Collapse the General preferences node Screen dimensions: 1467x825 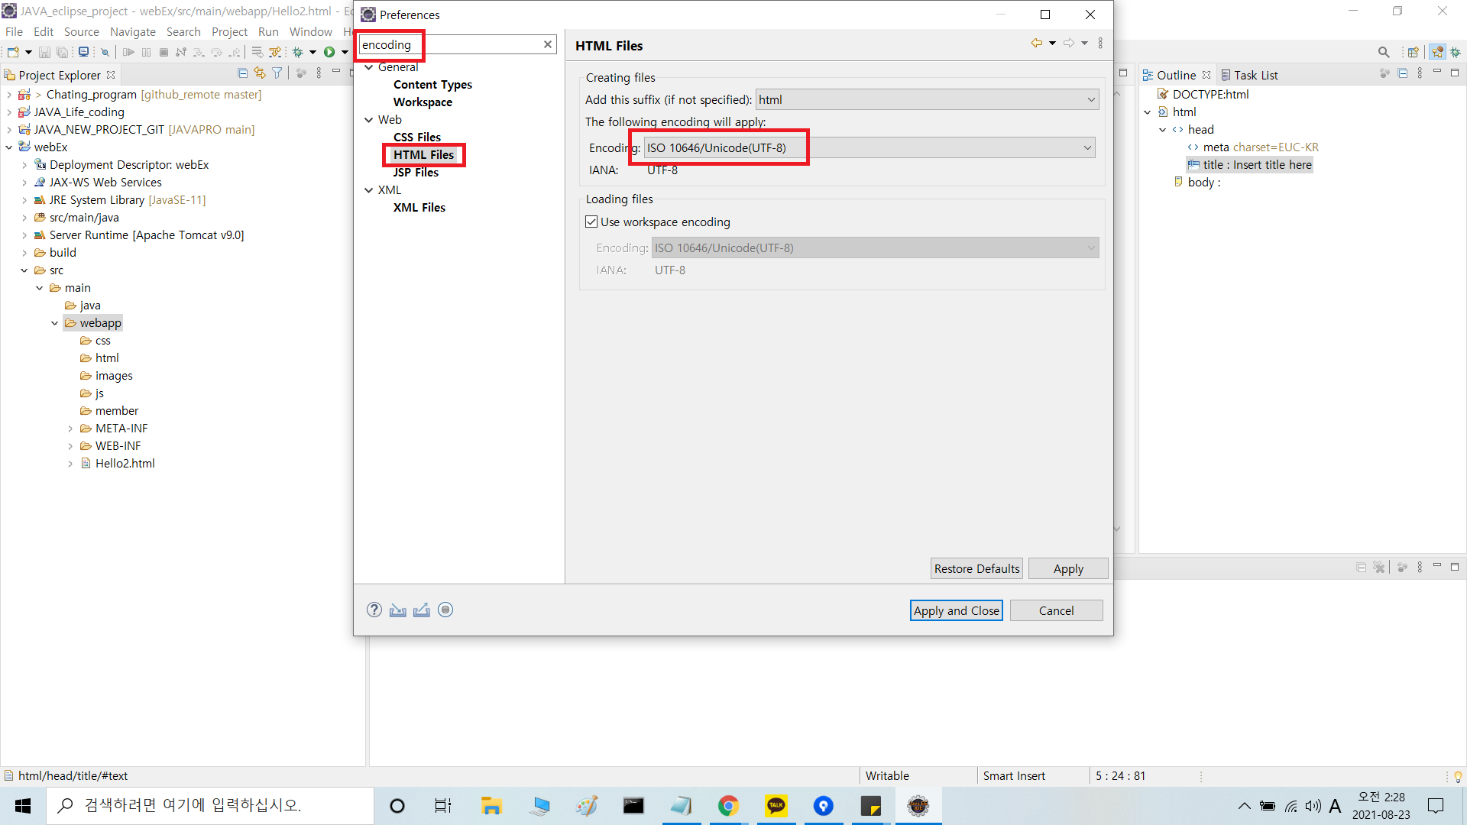pos(369,67)
